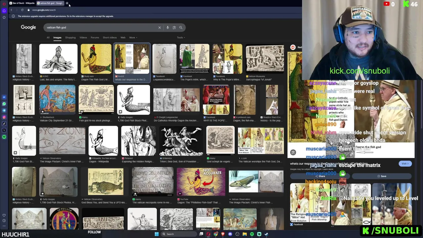The width and height of the screenshot is (423, 238).
Task: Search by image with Lens icon
Action: (174, 27)
